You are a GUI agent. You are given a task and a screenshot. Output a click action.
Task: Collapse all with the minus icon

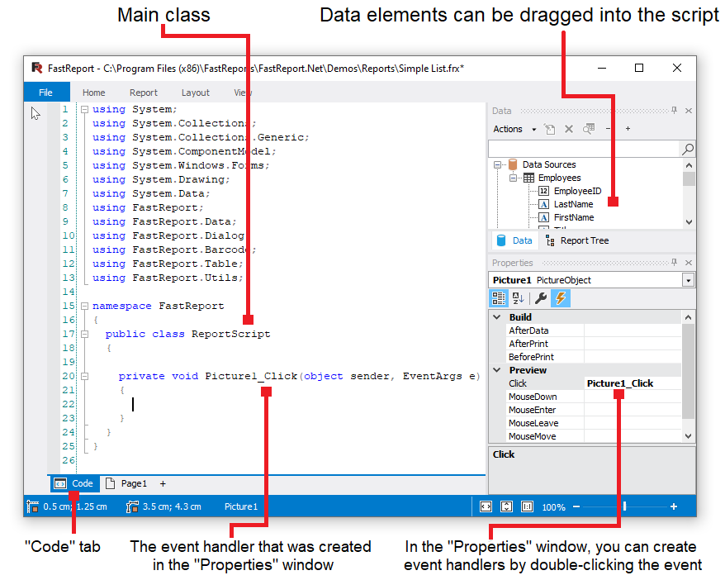point(608,129)
